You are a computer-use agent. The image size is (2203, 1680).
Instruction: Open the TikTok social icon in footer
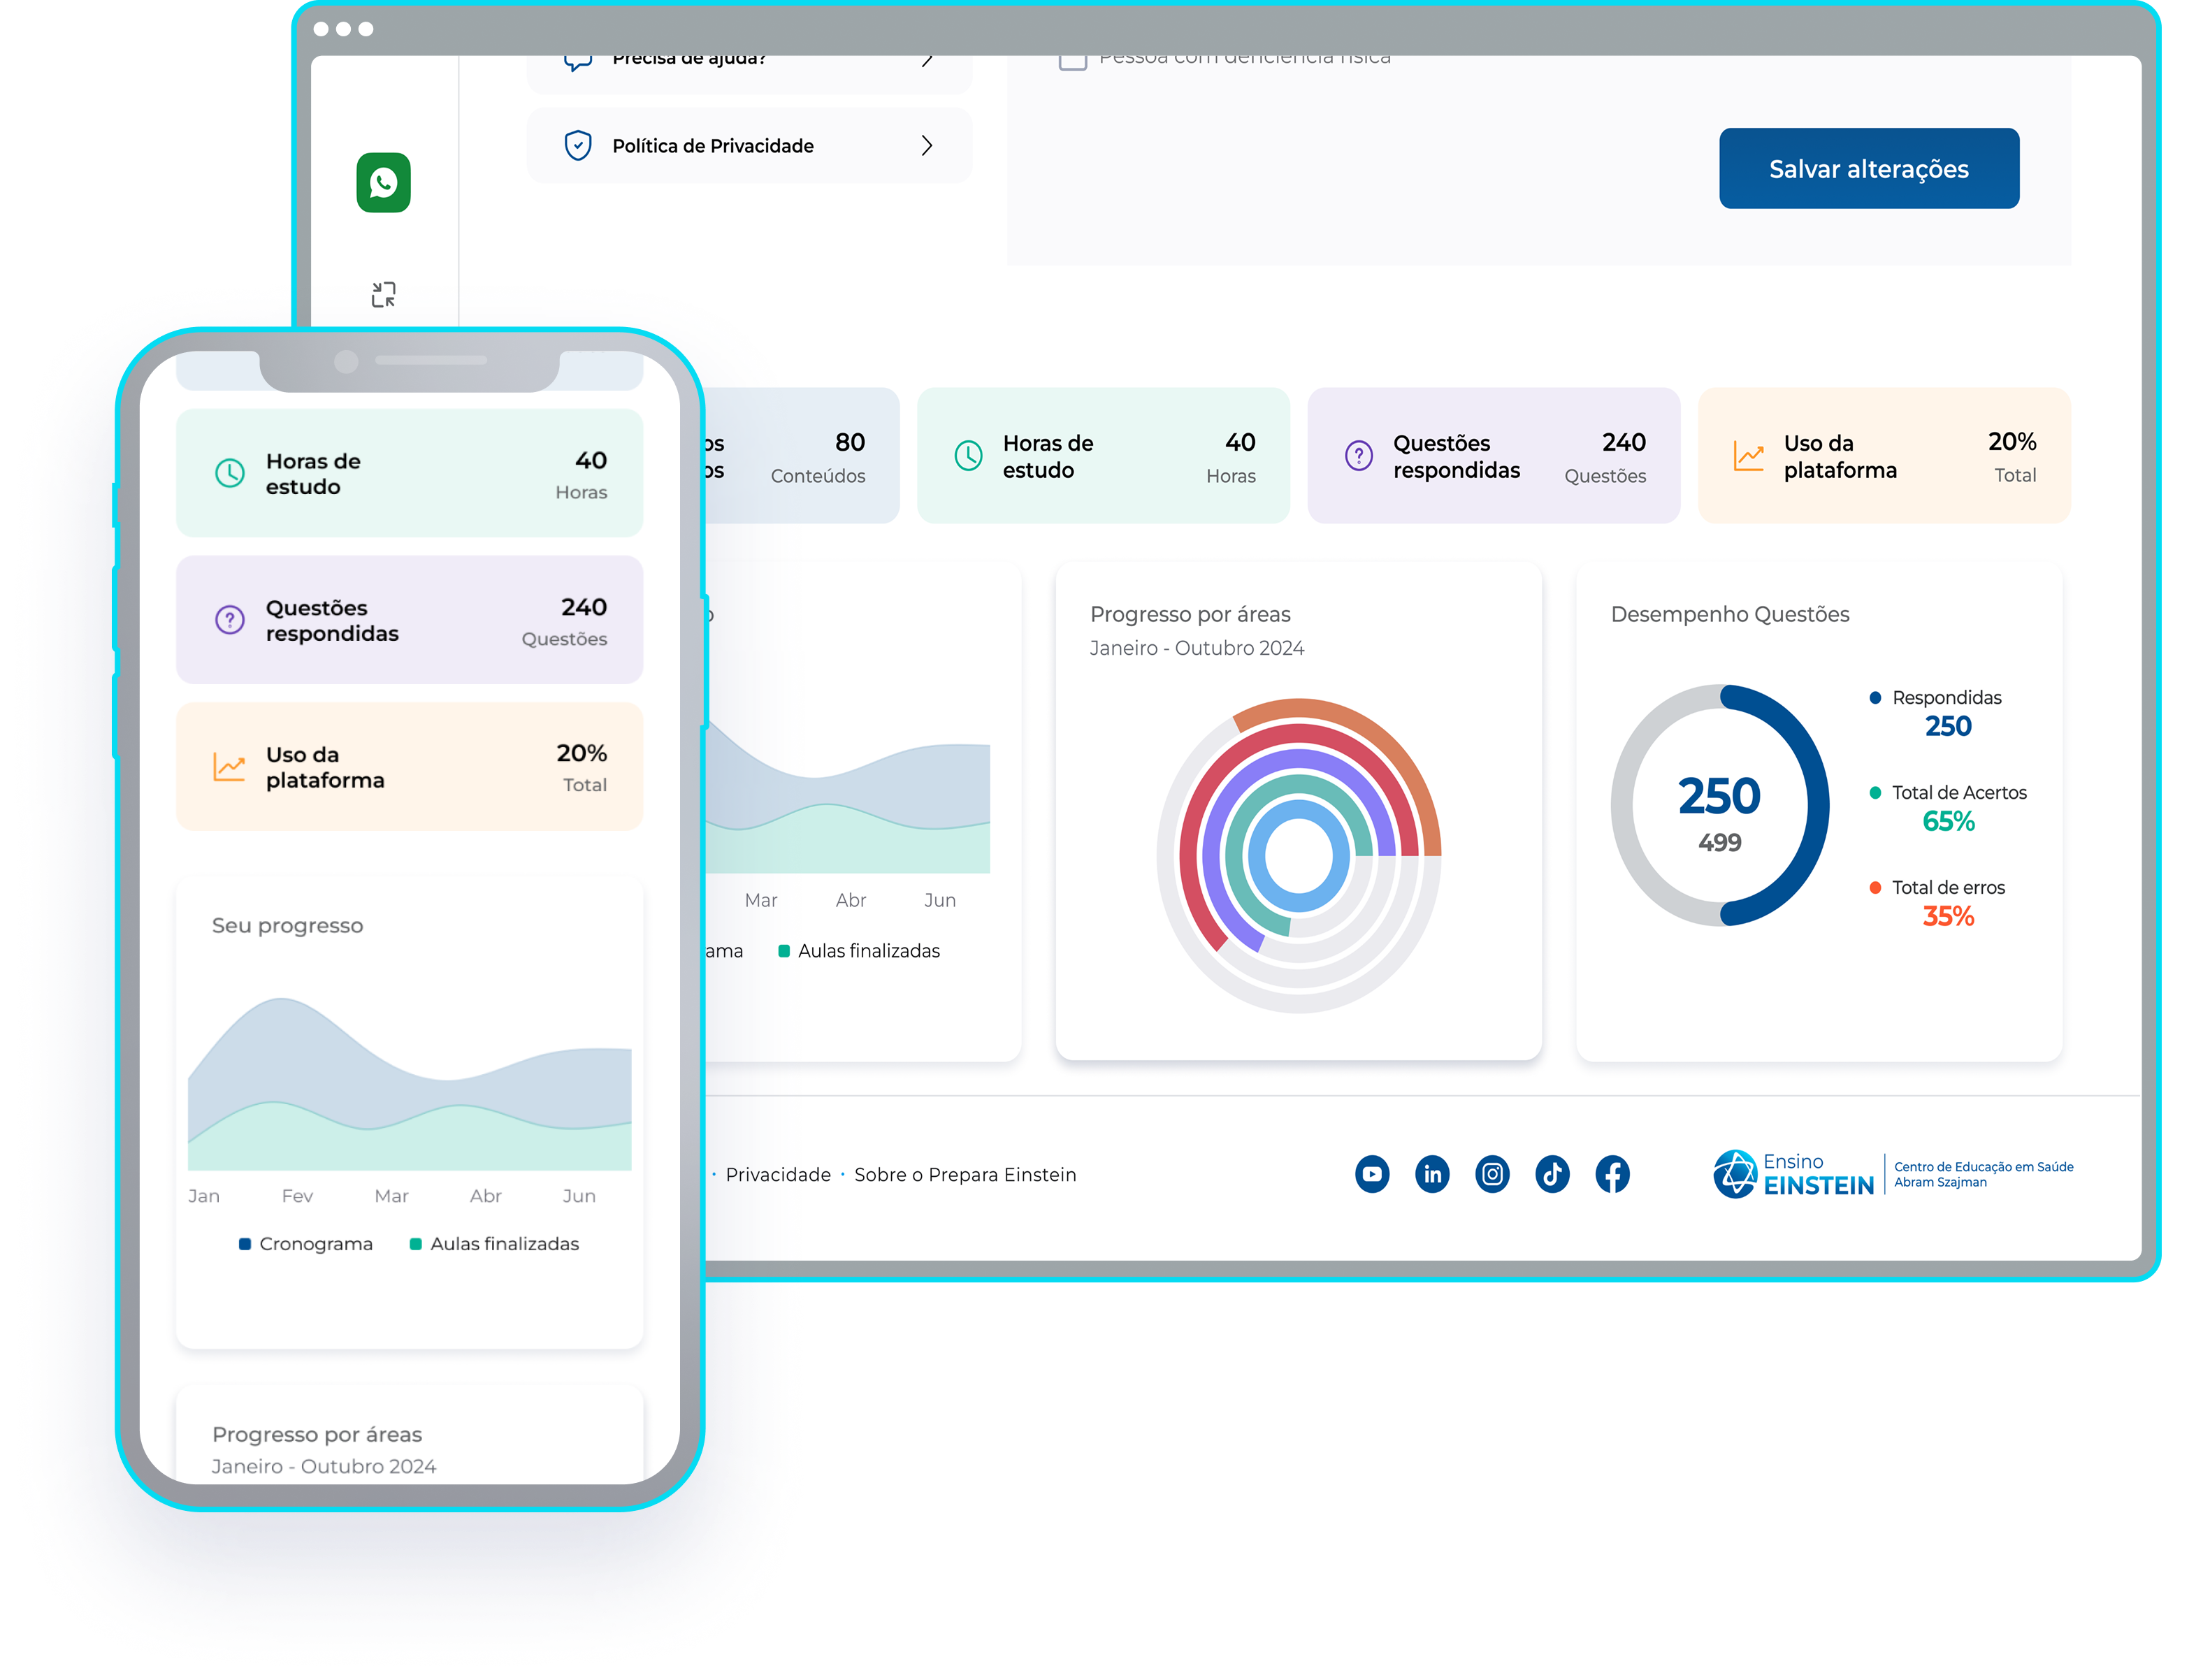(1552, 1174)
